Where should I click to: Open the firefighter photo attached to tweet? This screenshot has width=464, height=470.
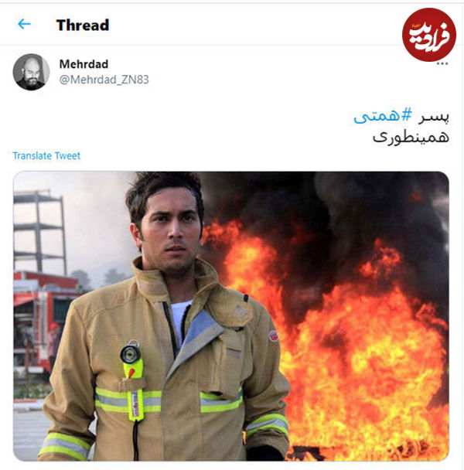click(231, 316)
